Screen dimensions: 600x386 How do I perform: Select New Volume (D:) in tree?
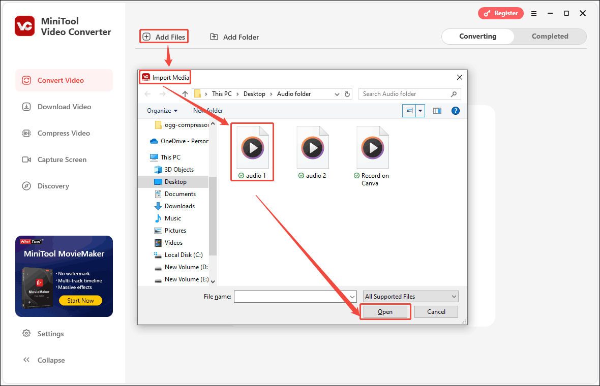[x=182, y=267]
